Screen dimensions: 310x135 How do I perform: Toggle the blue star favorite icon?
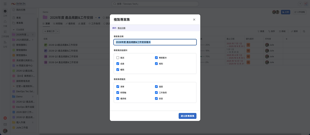[99, 18]
